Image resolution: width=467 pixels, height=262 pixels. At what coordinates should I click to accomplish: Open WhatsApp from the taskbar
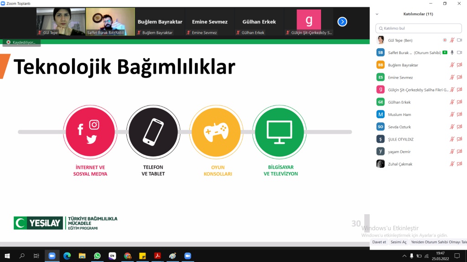(97, 256)
